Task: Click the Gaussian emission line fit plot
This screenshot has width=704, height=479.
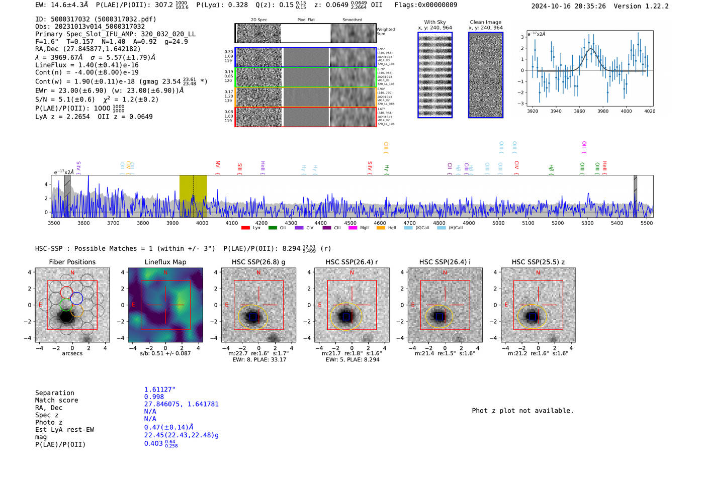Action: pyautogui.click(x=589, y=68)
